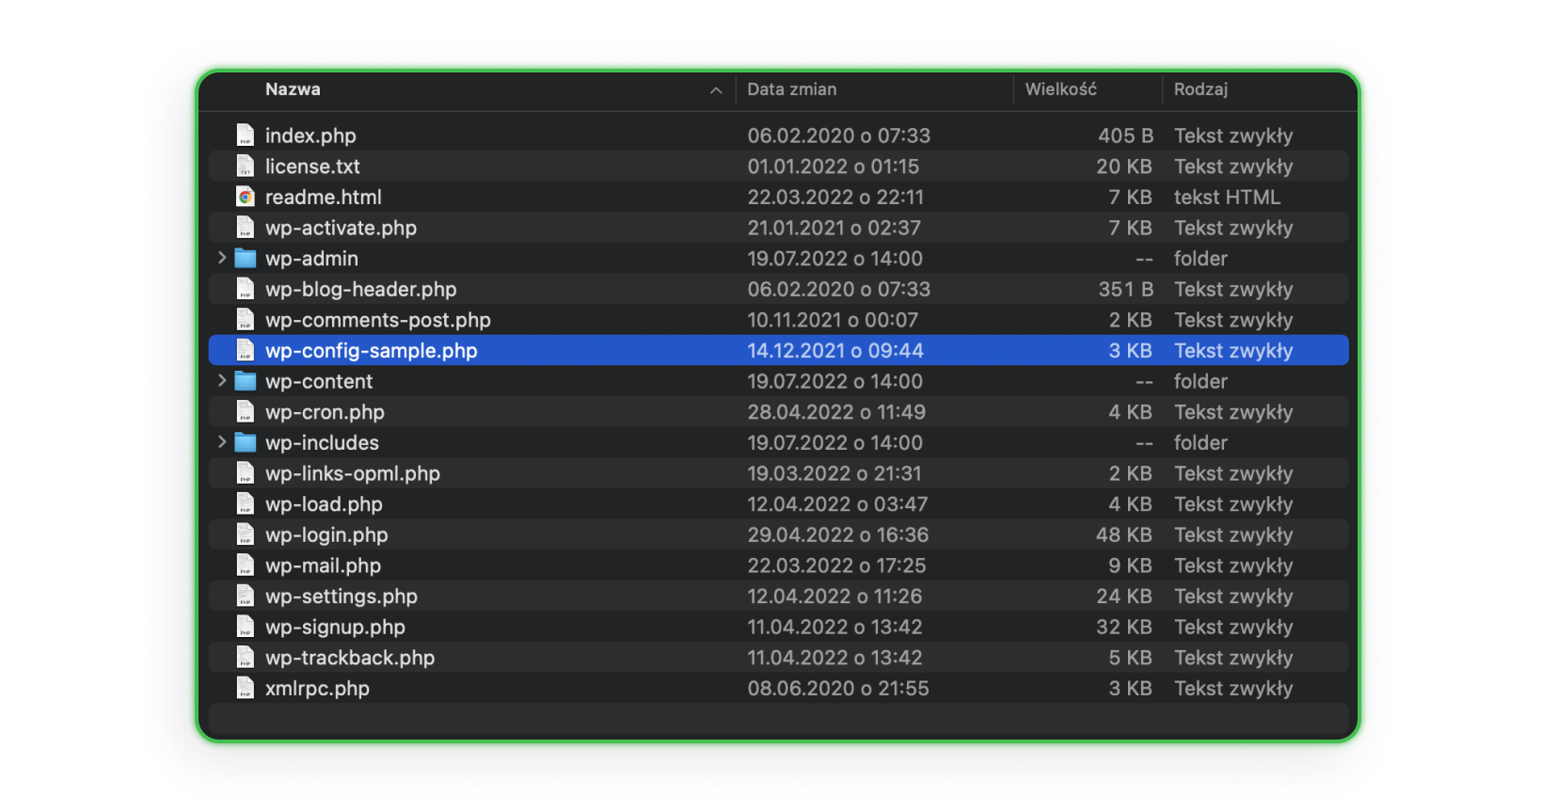The image size is (1557, 812).
Task: Select the wp-config-sample.php file name
Action: point(372,350)
